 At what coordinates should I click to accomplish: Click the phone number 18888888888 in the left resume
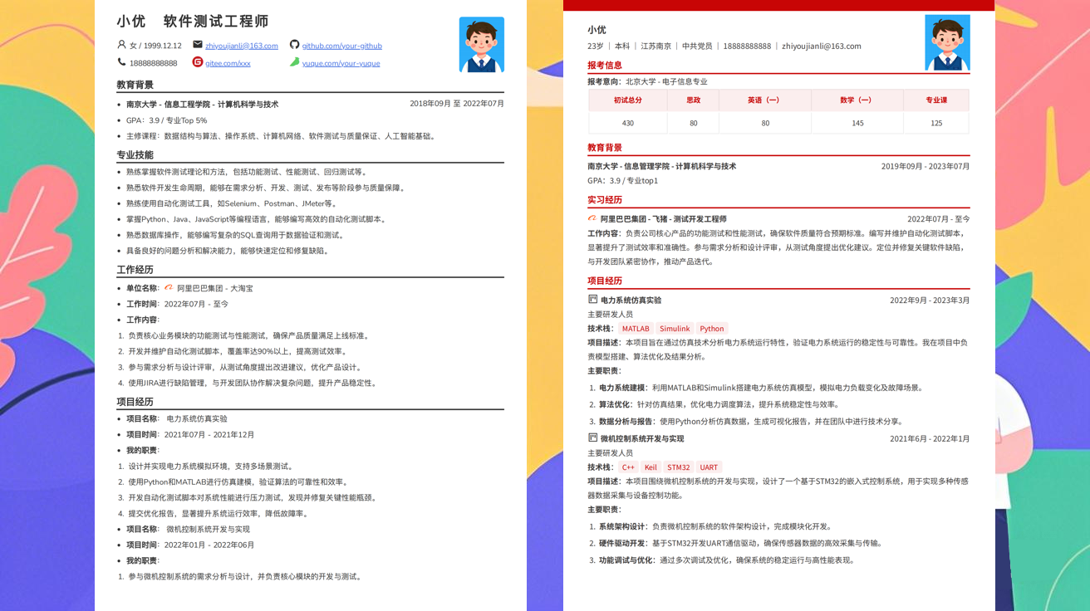[x=154, y=63]
